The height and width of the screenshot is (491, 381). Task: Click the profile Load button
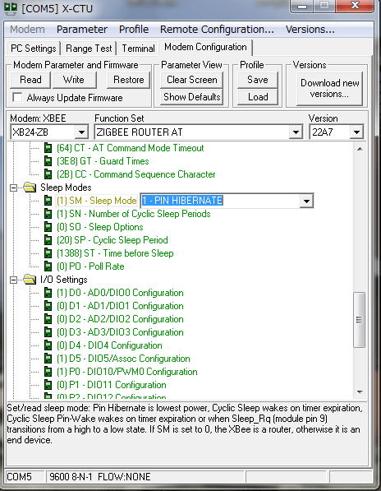tap(258, 97)
